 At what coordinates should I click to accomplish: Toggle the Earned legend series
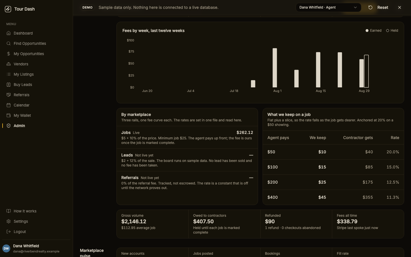(374, 31)
